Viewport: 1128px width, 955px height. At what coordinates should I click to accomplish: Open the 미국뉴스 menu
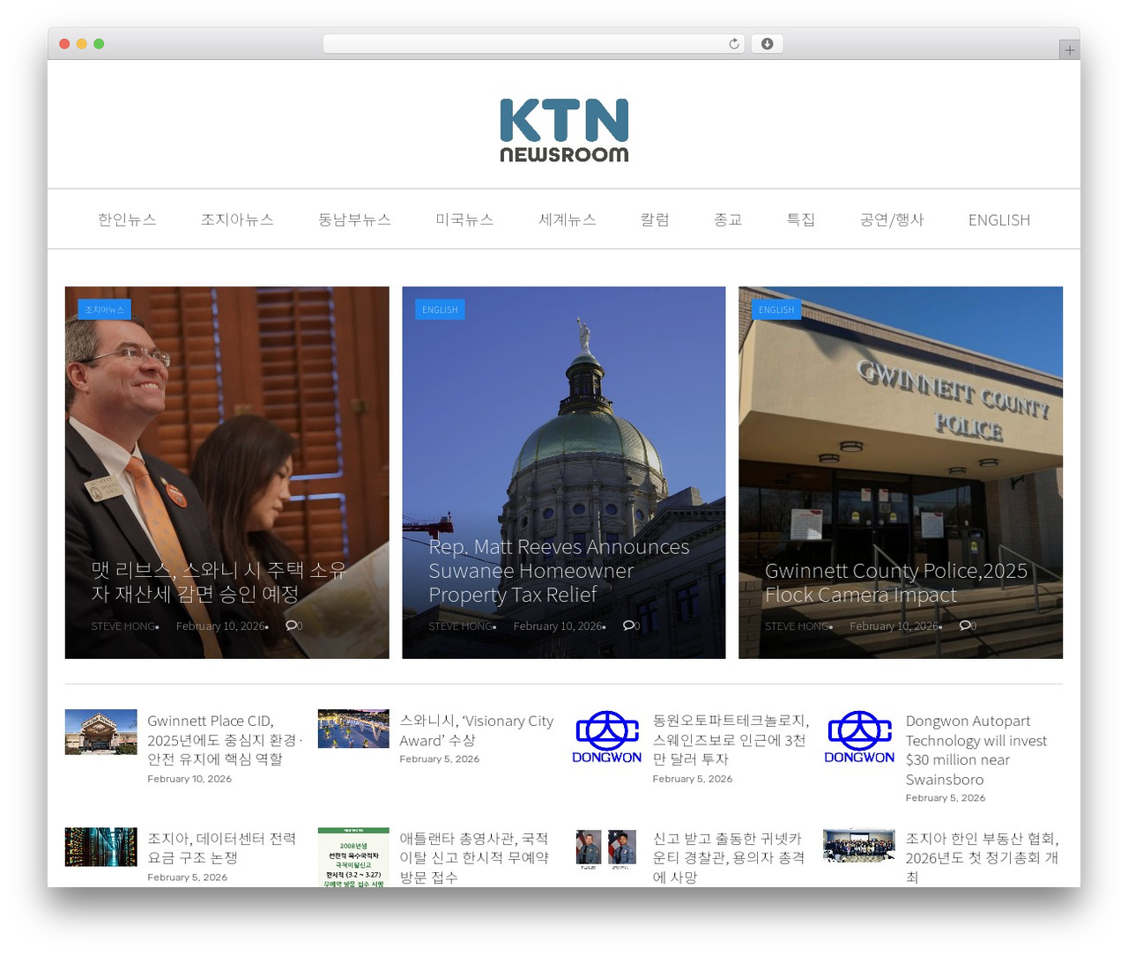pyautogui.click(x=464, y=219)
